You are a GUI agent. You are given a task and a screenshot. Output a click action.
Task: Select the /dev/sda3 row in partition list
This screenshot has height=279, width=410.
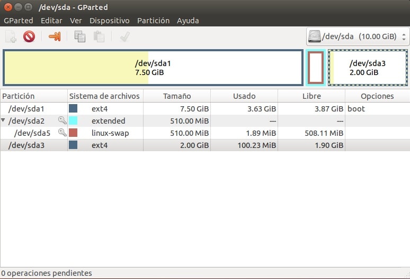coord(205,145)
